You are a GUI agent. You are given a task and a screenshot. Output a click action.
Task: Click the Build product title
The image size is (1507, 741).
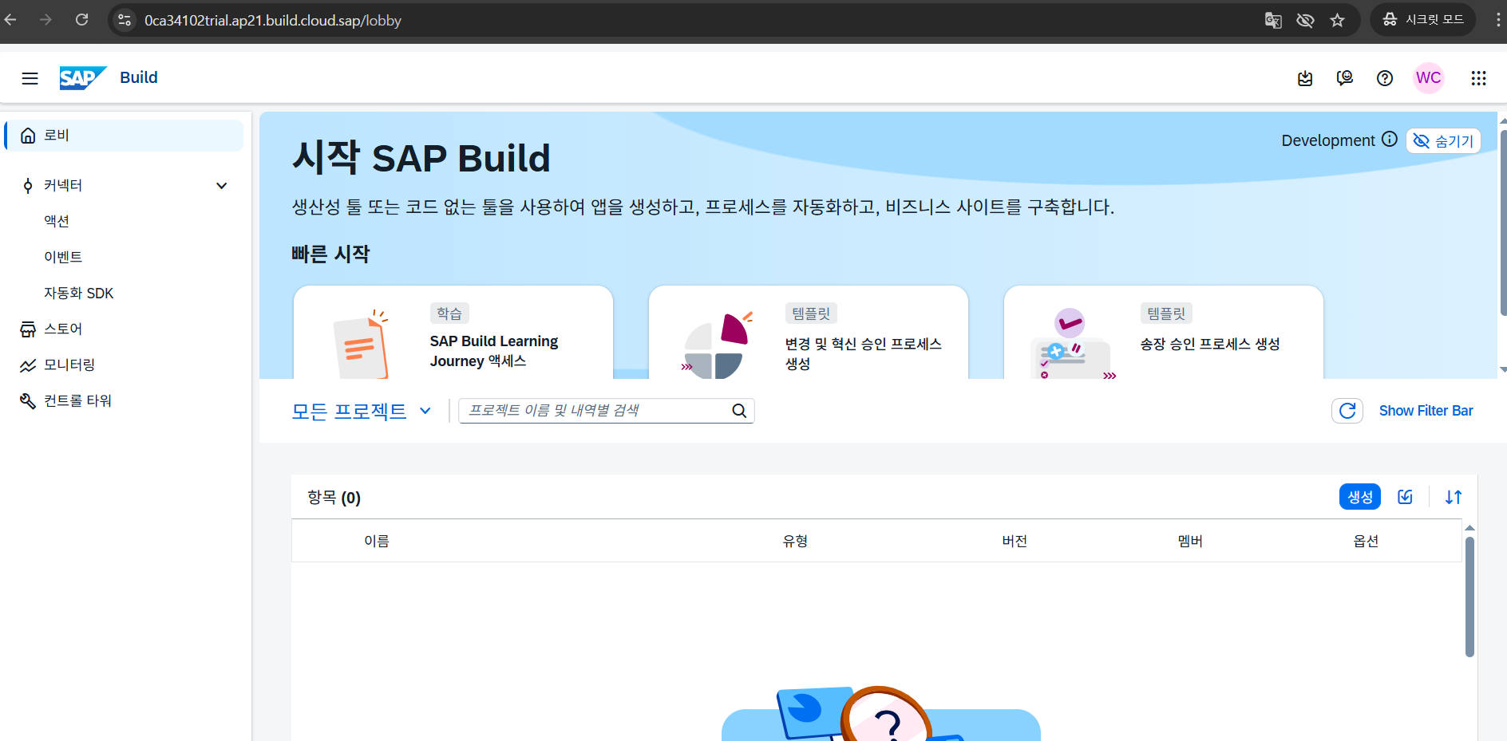139,77
